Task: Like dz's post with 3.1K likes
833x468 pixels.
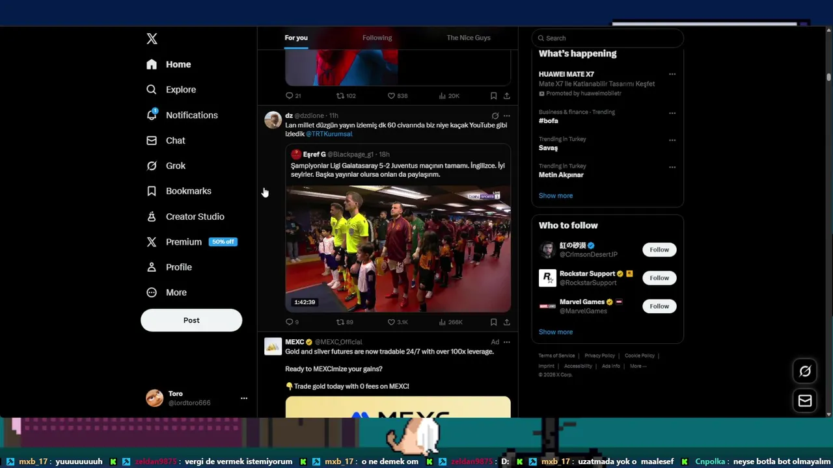Action: tap(398, 322)
